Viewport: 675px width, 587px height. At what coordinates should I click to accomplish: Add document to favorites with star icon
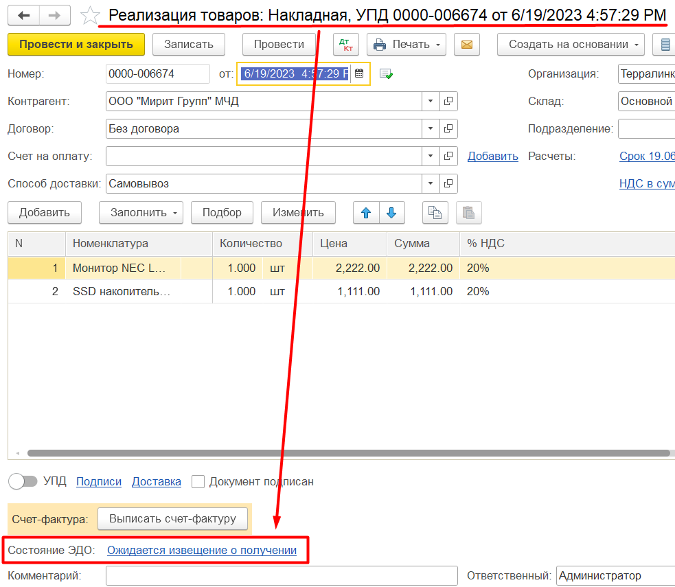[90, 16]
